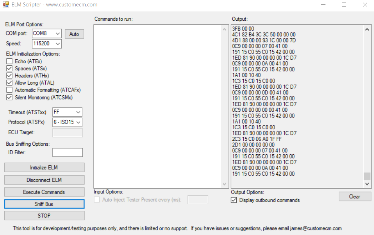Click the 'ELM Initialization Options:' label

(x=33, y=54)
